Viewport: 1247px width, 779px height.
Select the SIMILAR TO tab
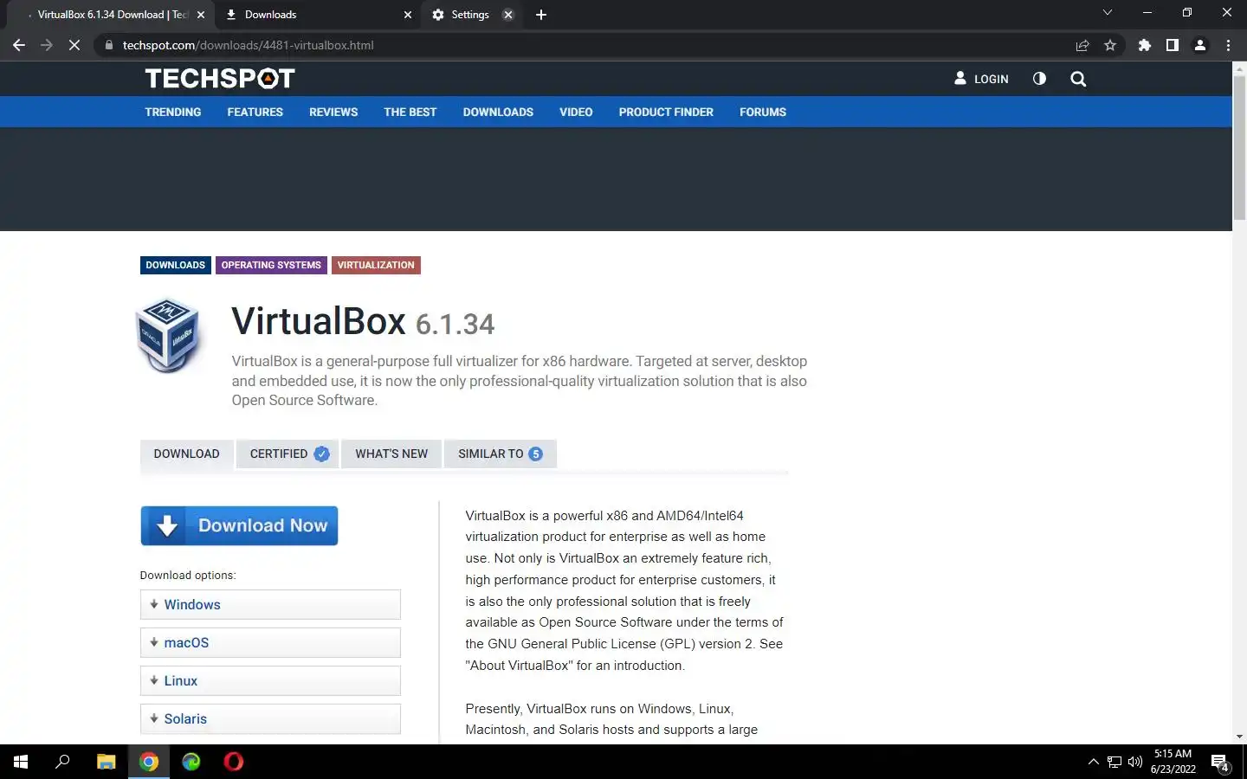click(x=500, y=454)
